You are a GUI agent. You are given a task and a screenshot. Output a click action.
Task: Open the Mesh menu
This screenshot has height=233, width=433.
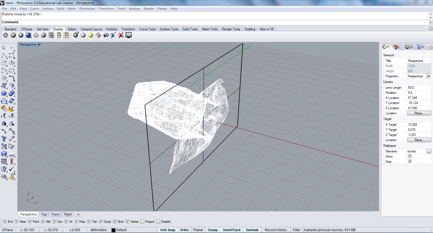pos(71,9)
